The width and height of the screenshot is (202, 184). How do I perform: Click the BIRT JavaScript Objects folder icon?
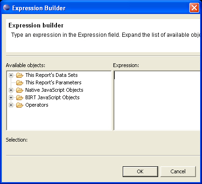(20, 97)
